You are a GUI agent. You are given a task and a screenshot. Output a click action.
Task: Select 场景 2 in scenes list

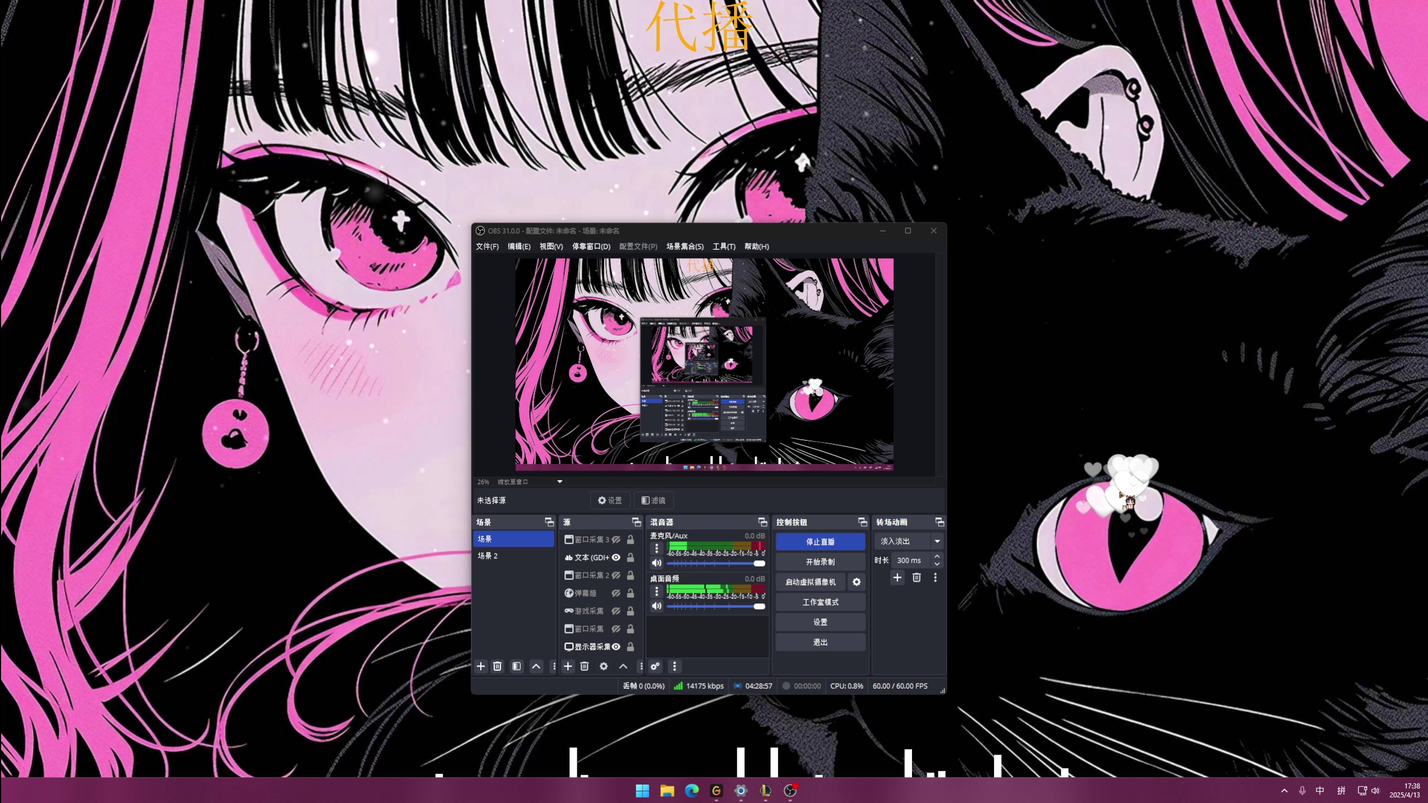(488, 555)
